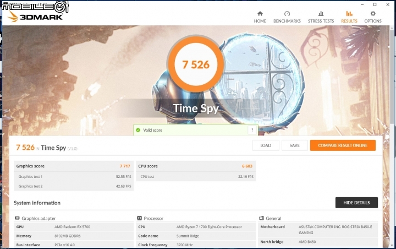Select the Graphics test 2 row
396x249 pixels.
pyautogui.click(x=74, y=186)
